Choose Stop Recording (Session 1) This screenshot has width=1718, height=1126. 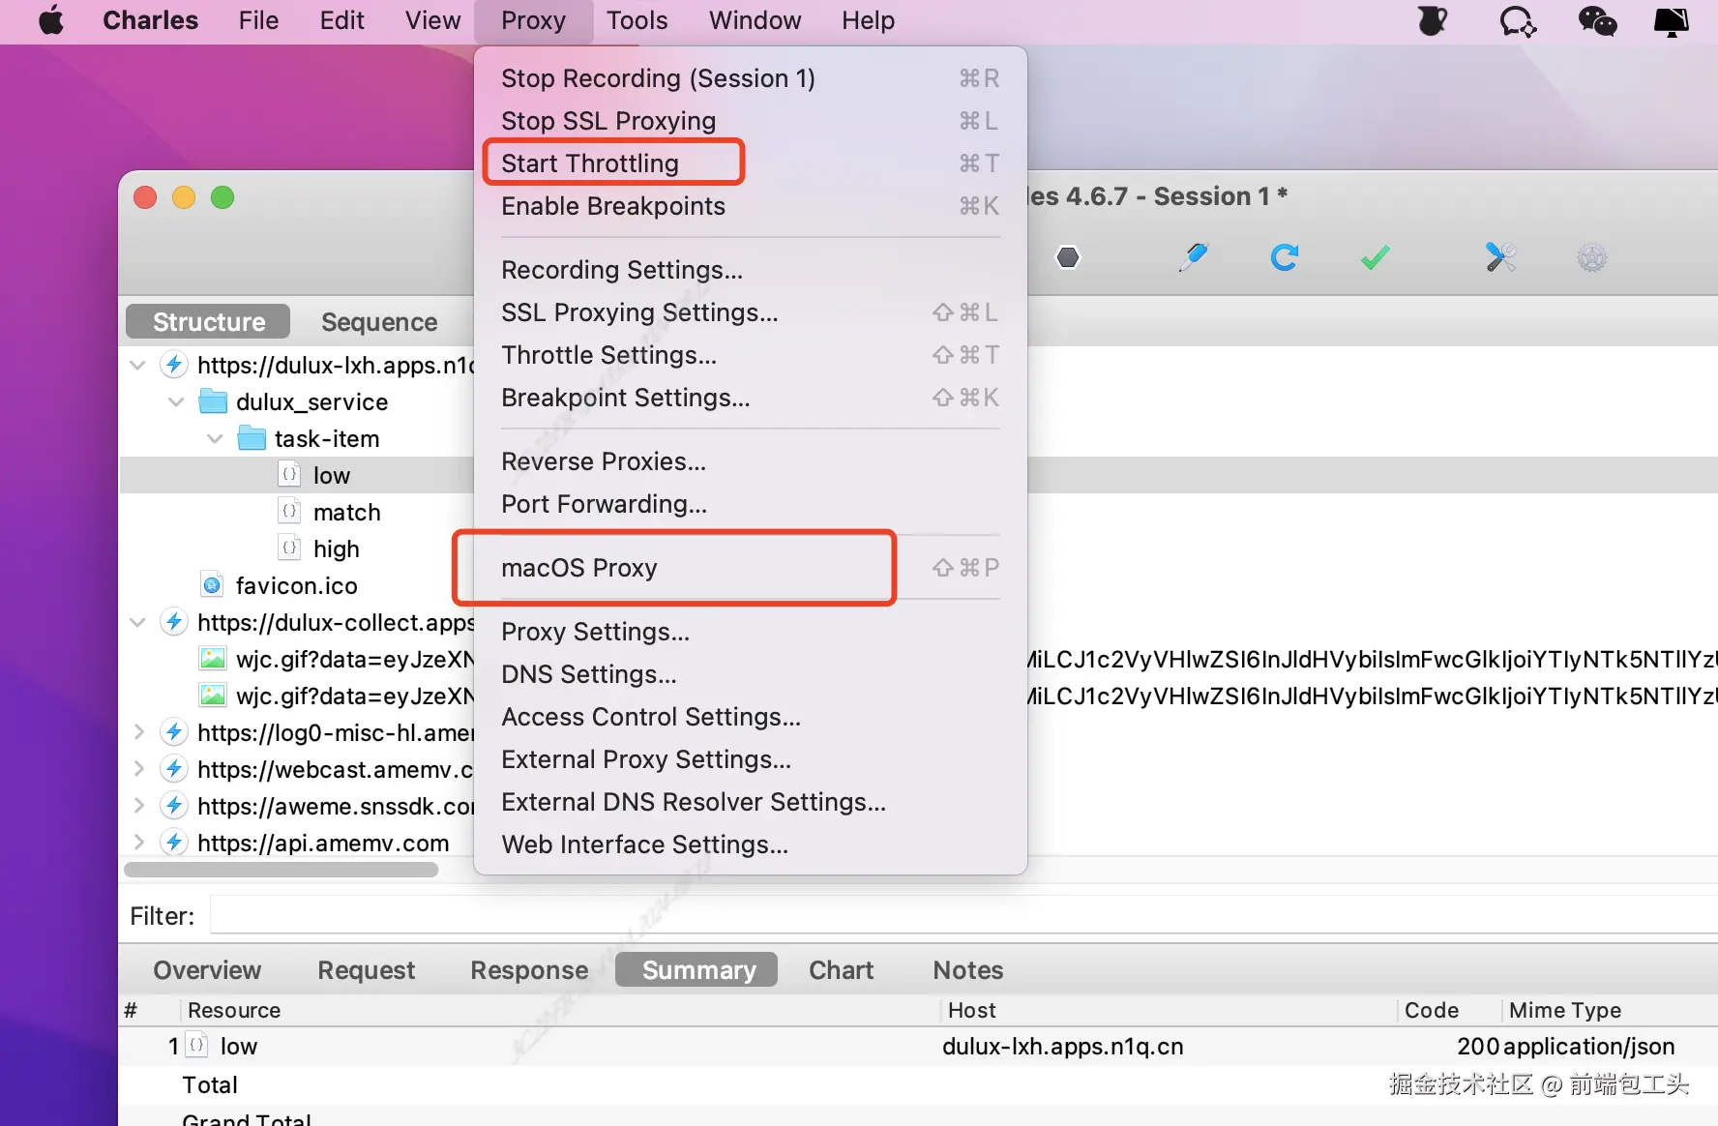point(751,78)
